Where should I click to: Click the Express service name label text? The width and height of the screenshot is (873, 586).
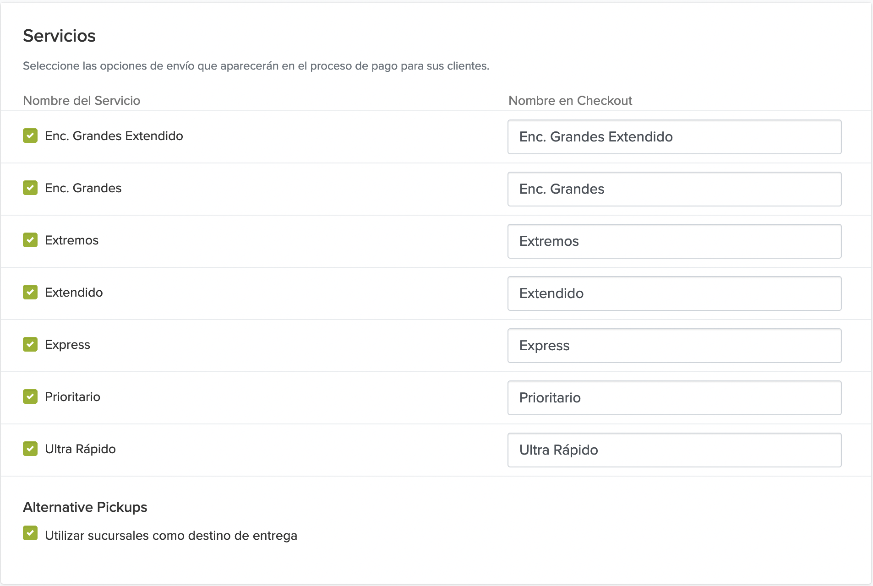[67, 345]
